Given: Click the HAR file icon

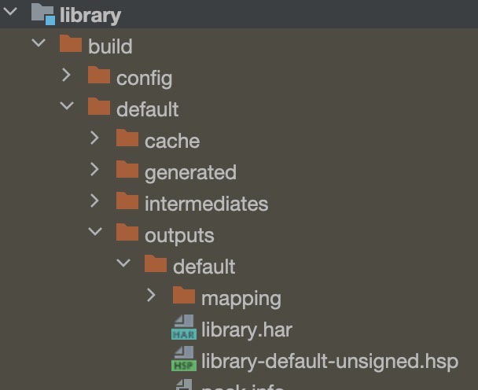Looking at the screenshot, I should [184, 327].
